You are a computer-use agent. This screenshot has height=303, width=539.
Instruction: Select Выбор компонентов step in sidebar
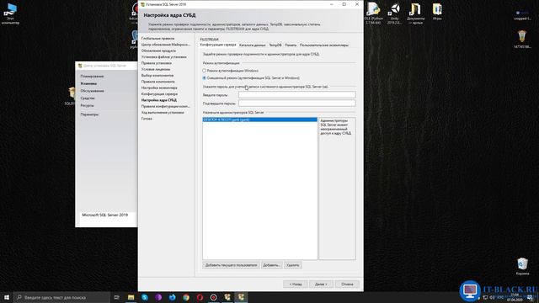point(157,76)
